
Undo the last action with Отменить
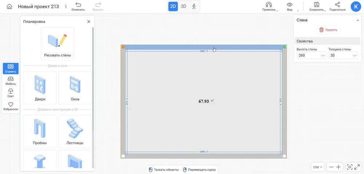pos(78,7)
